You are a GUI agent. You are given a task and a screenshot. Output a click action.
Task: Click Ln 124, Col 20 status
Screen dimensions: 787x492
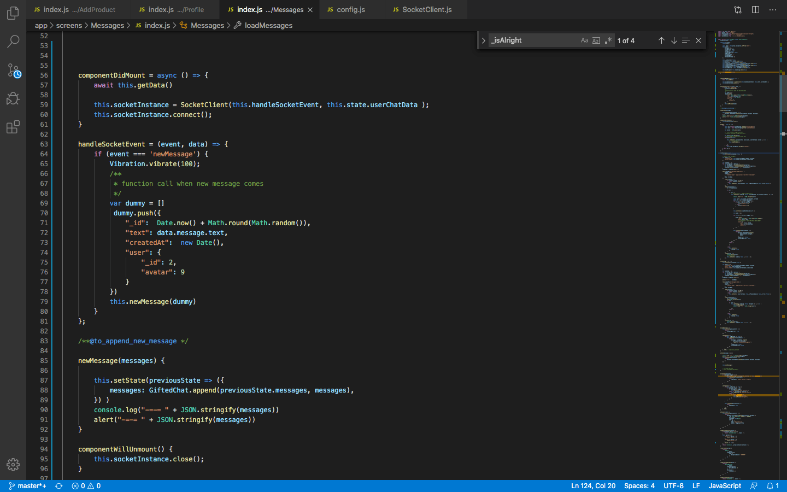coord(593,486)
